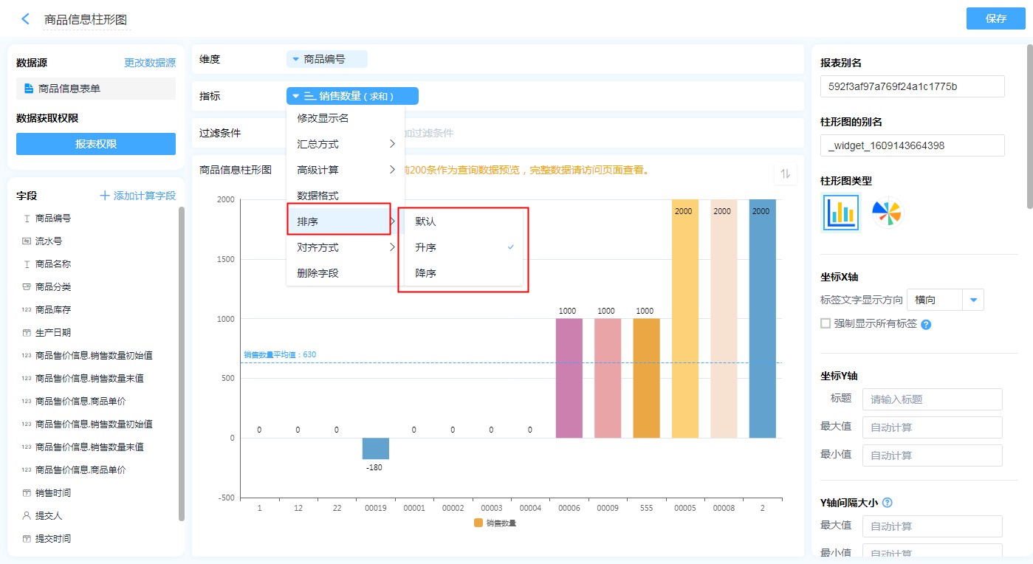This screenshot has width=1033, height=564.
Task: Click the 更改数据源 link
Action: coord(150,63)
